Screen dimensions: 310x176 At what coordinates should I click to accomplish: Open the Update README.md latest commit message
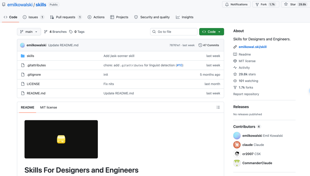(x=63, y=45)
